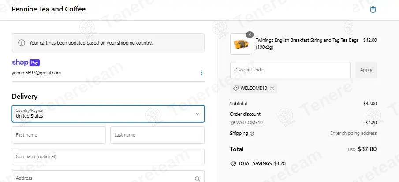Focus the First name field

pyautogui.click(x=59, y=135)
